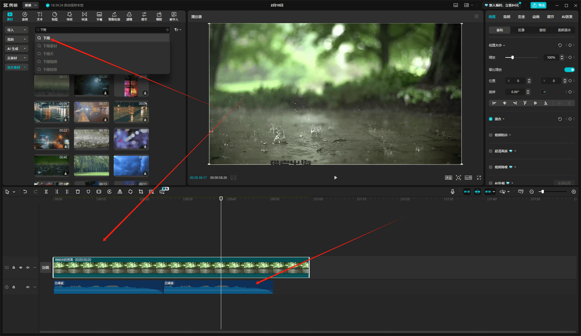Expand the 导入 import dropdown

click(x=17, y=30)
